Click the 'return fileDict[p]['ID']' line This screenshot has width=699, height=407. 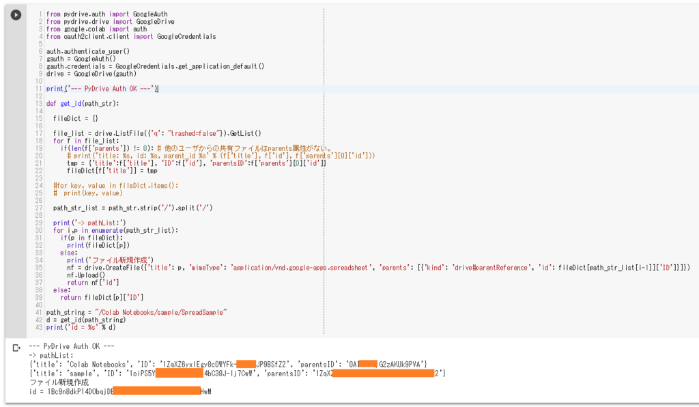tap(102, 297)
